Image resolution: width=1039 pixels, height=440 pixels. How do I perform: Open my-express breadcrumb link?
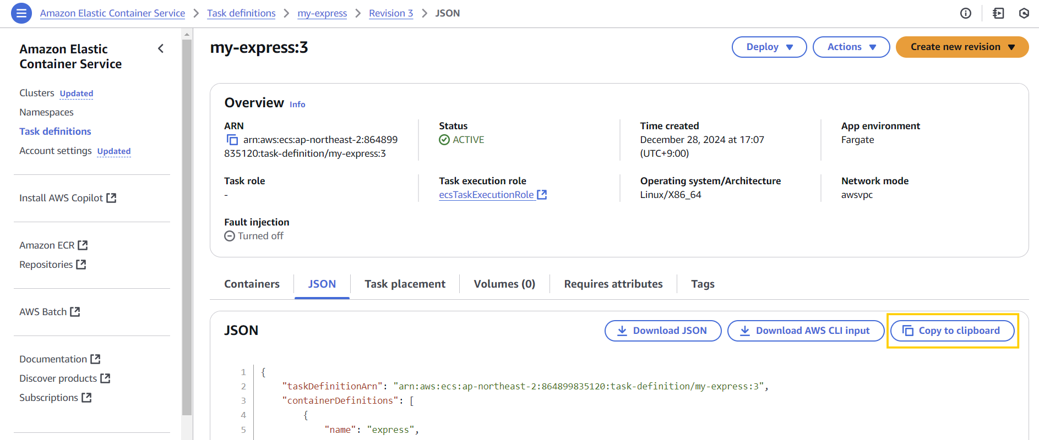click(322, 13)
